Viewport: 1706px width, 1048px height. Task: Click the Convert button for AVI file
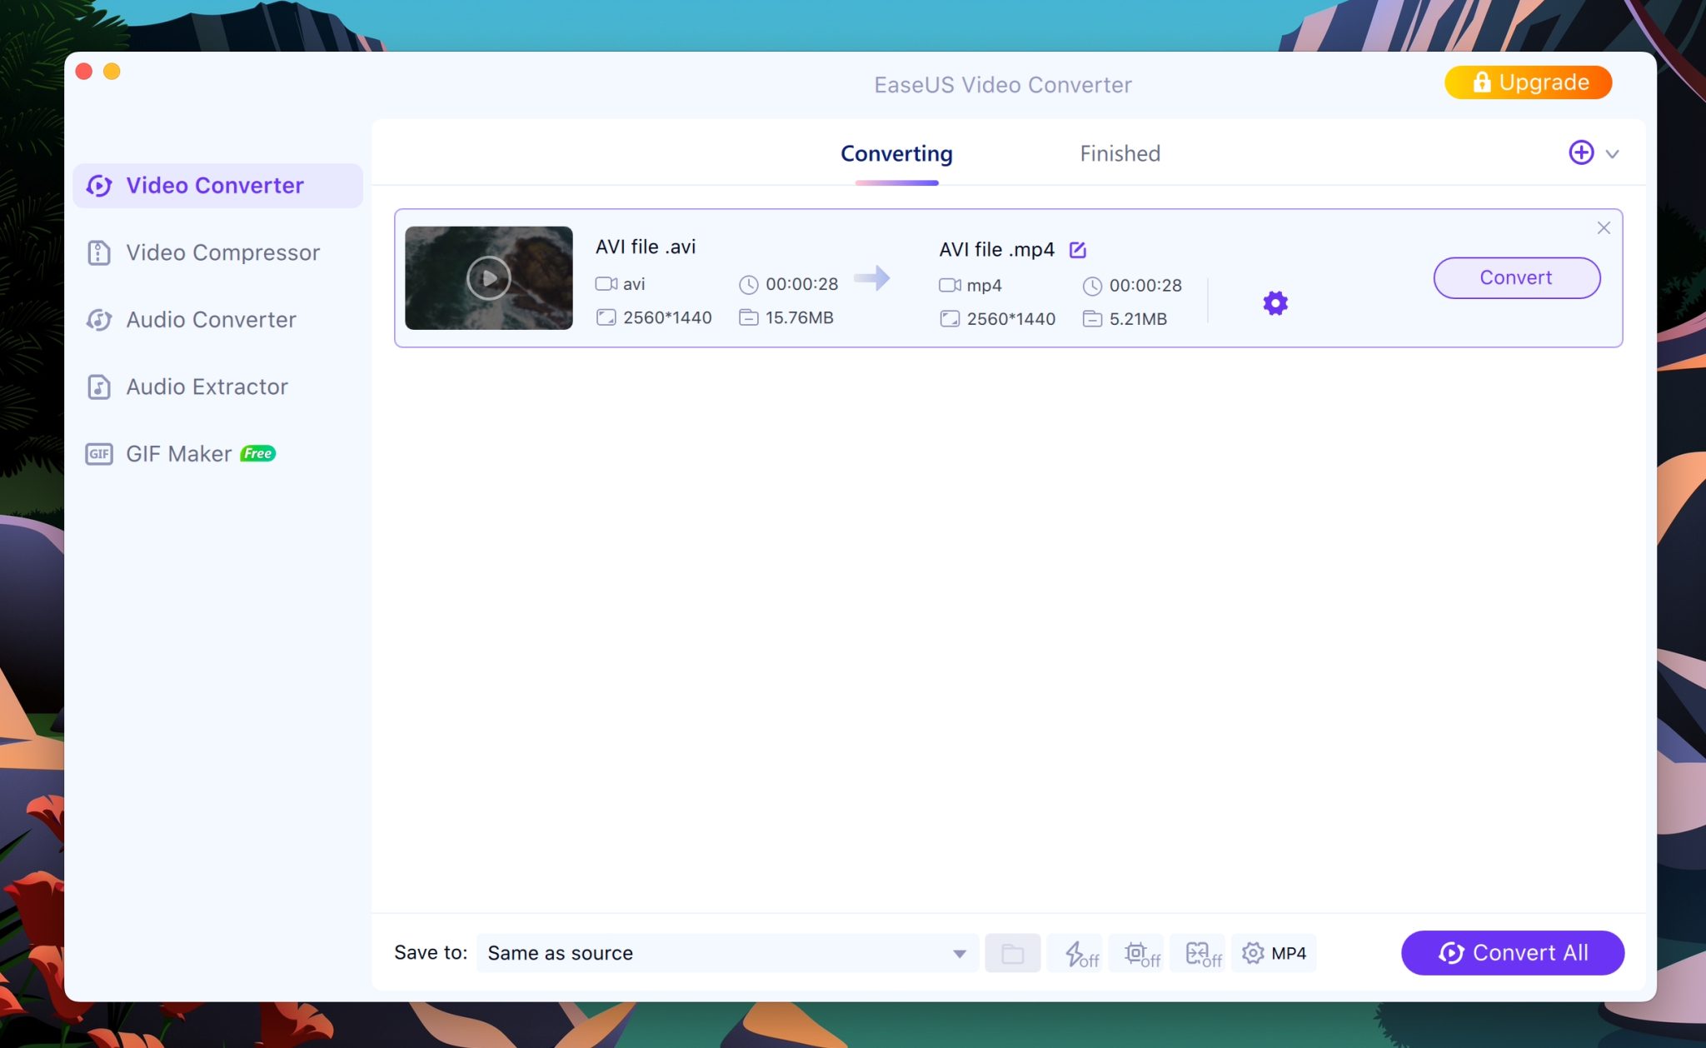point(1515,278)
